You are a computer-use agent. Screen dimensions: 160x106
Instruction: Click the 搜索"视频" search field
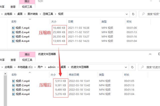click(x=149, y=14)
